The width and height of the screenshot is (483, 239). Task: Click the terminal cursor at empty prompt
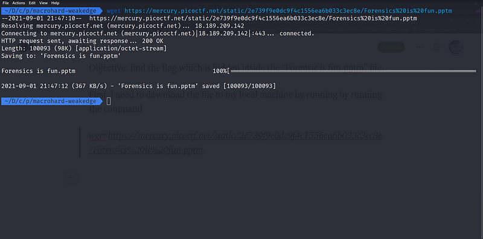coord(109,101)
